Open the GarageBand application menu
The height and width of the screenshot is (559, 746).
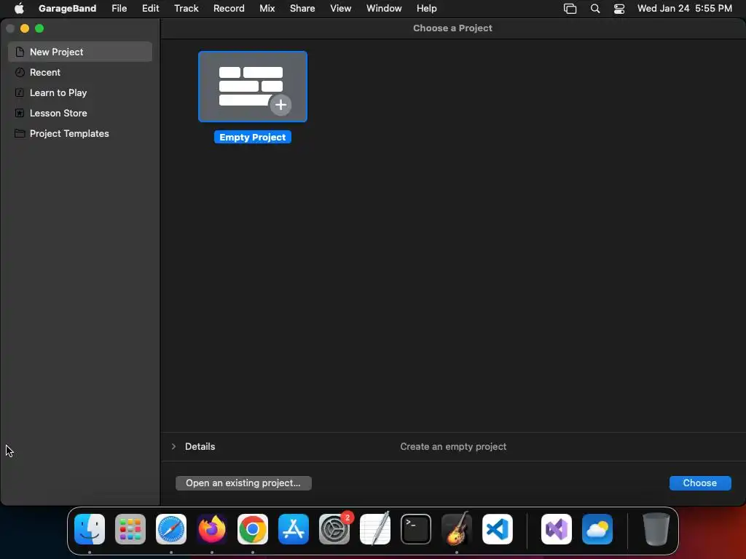(67, 8)
